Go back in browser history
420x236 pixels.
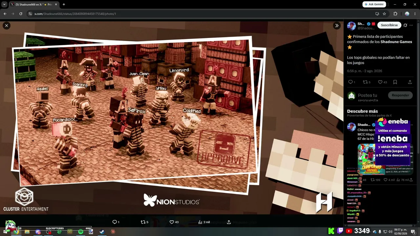coord(5,14)
